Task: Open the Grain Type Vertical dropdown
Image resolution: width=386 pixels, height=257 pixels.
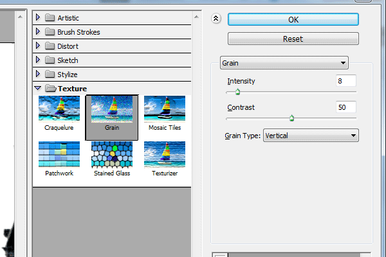Action: 311,136
